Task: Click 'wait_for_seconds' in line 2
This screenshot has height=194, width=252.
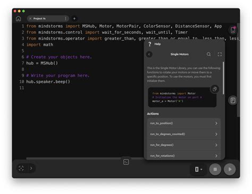Action: tap(121, 32)
